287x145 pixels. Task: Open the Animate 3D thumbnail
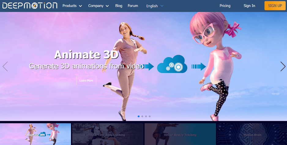coord(35,134)
